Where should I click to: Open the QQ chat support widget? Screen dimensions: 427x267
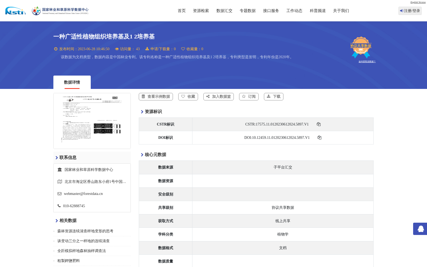(x=420, y=229)
